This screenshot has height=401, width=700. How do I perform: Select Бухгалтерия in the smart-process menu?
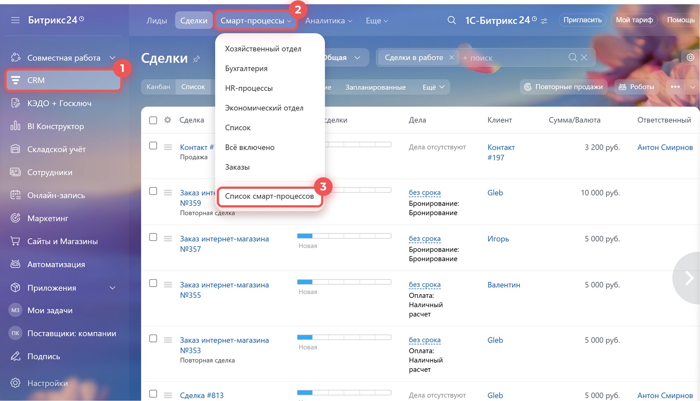click(246, 69)
